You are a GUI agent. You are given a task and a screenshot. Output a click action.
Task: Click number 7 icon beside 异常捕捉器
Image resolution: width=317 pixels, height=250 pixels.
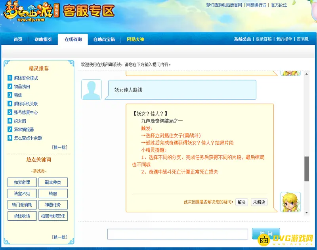10,129
